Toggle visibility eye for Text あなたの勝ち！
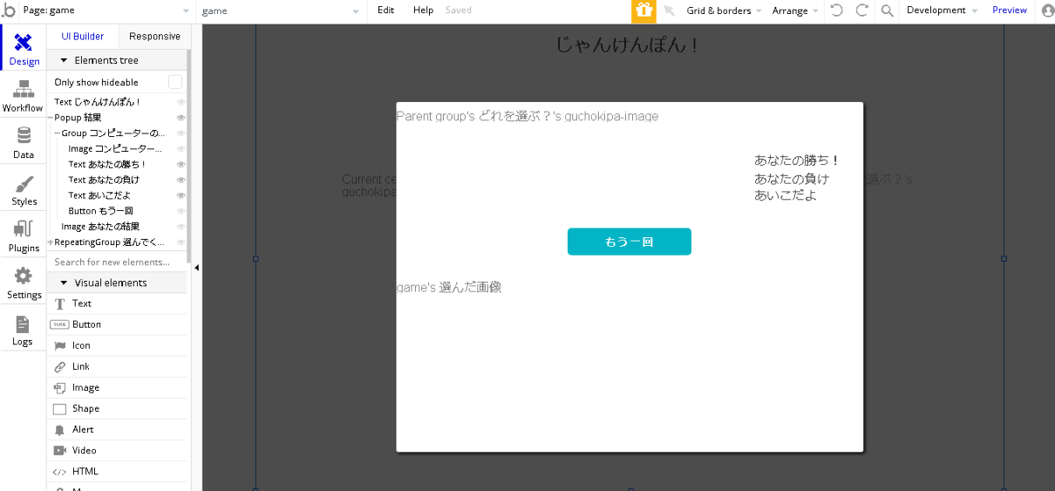This screenshot has width=1055, height=491. 181,164
